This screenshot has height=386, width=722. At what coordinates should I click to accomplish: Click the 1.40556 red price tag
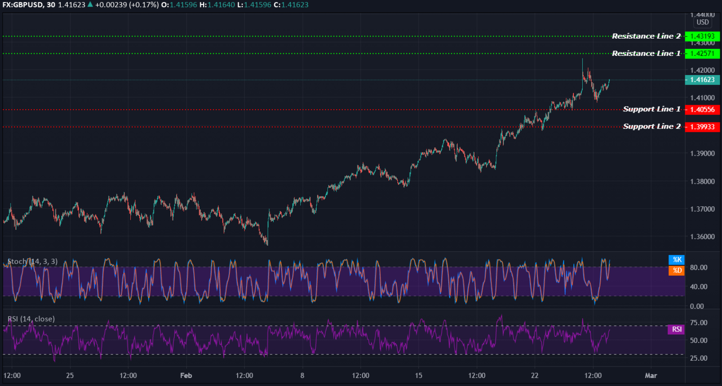click(702, 110)
